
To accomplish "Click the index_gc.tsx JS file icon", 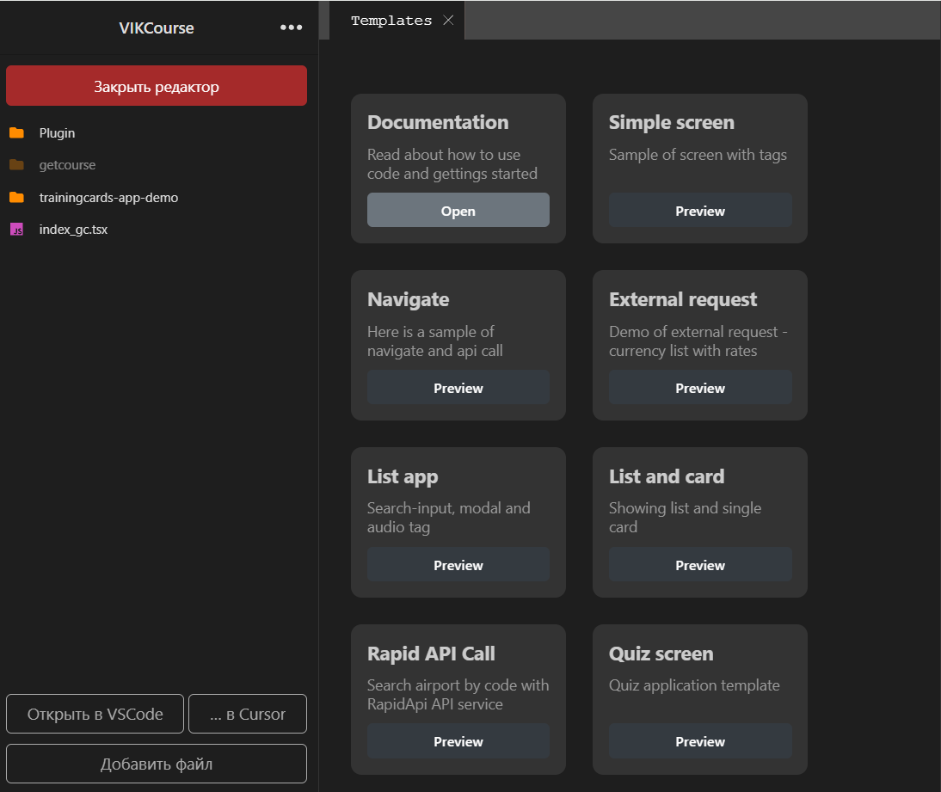I will (16, 230).
